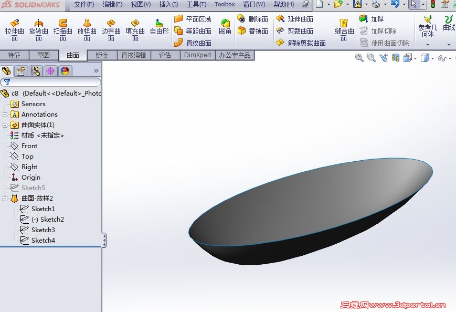Screen dimensions: 456x312
Task: Select the Swept Surface (扫描曲面) tool
Action: click(x=63, y=30)
